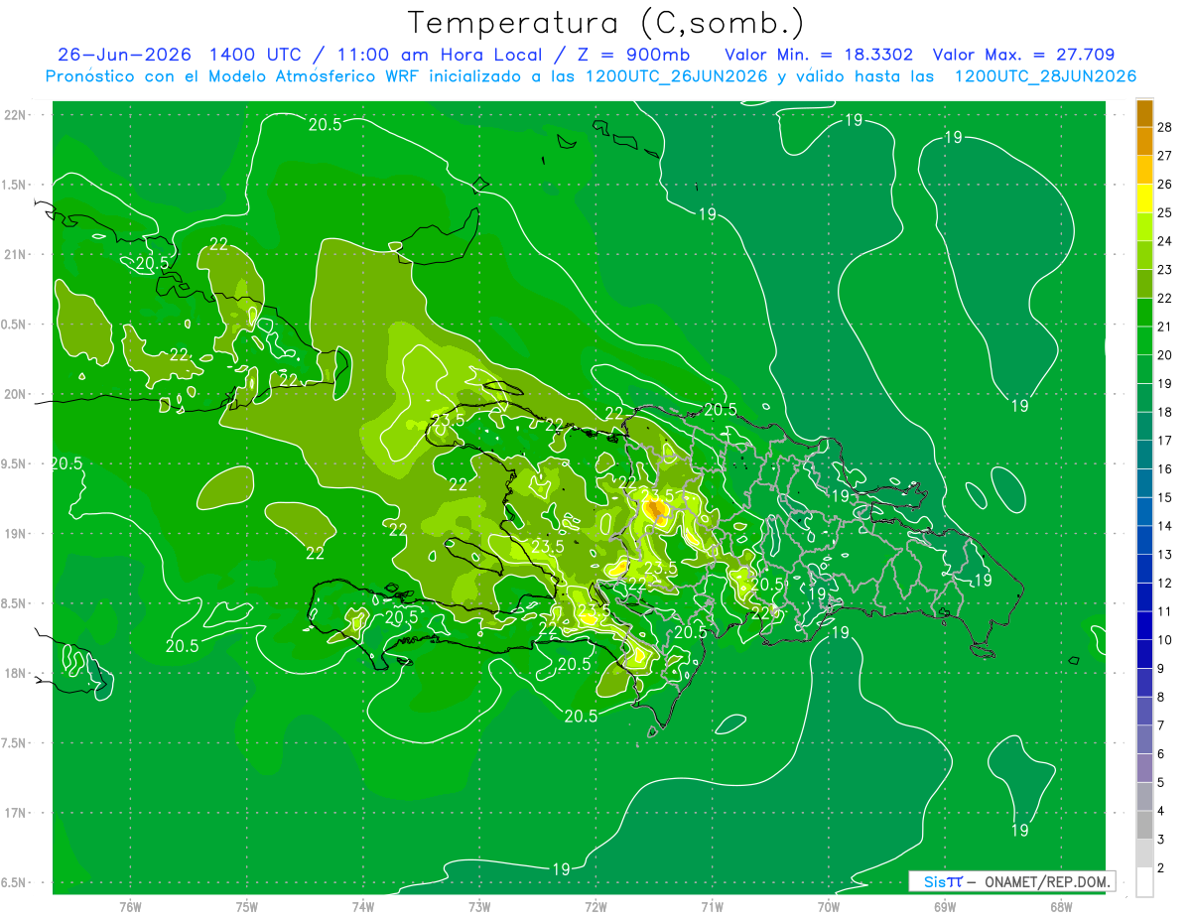Image resolution: width=1191 pixels, height=920 pixels.
Task: Click latitude axis label '21N'
Action: (x=16, y=254)
